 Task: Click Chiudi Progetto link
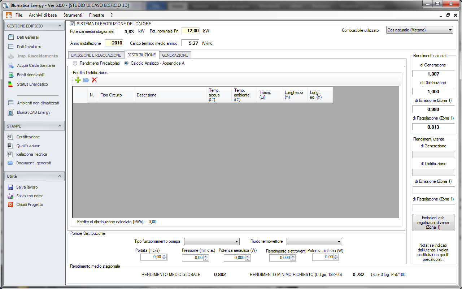[x=30, y=204]
